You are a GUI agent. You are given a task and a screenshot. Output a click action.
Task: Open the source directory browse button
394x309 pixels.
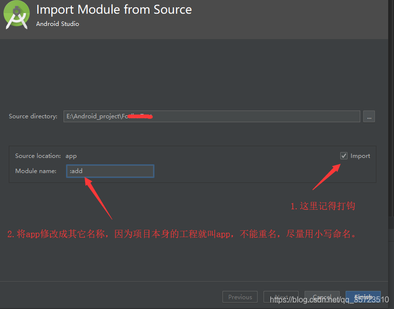(x=369, y=116)
